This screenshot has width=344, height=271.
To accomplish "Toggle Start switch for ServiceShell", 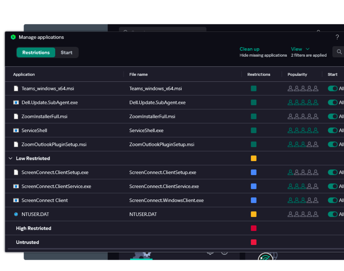I will 333,130.
